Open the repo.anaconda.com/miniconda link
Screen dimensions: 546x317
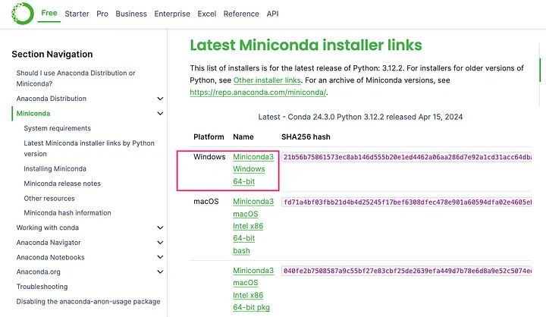pos(258,93)
